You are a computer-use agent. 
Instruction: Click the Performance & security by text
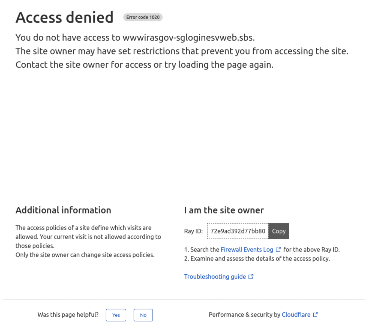[244, 314]
